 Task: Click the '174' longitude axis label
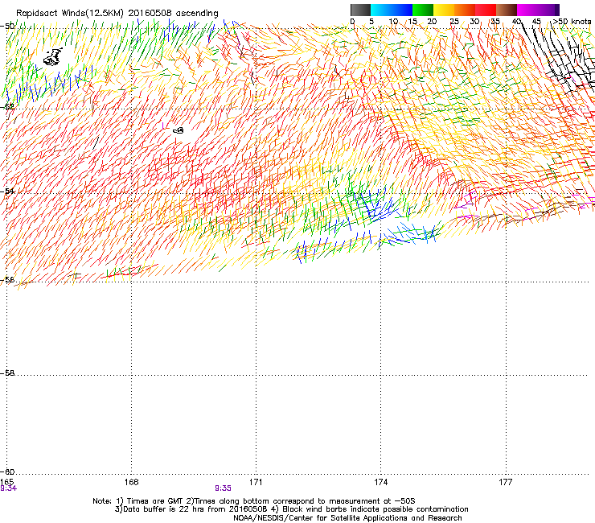[380, 482]
